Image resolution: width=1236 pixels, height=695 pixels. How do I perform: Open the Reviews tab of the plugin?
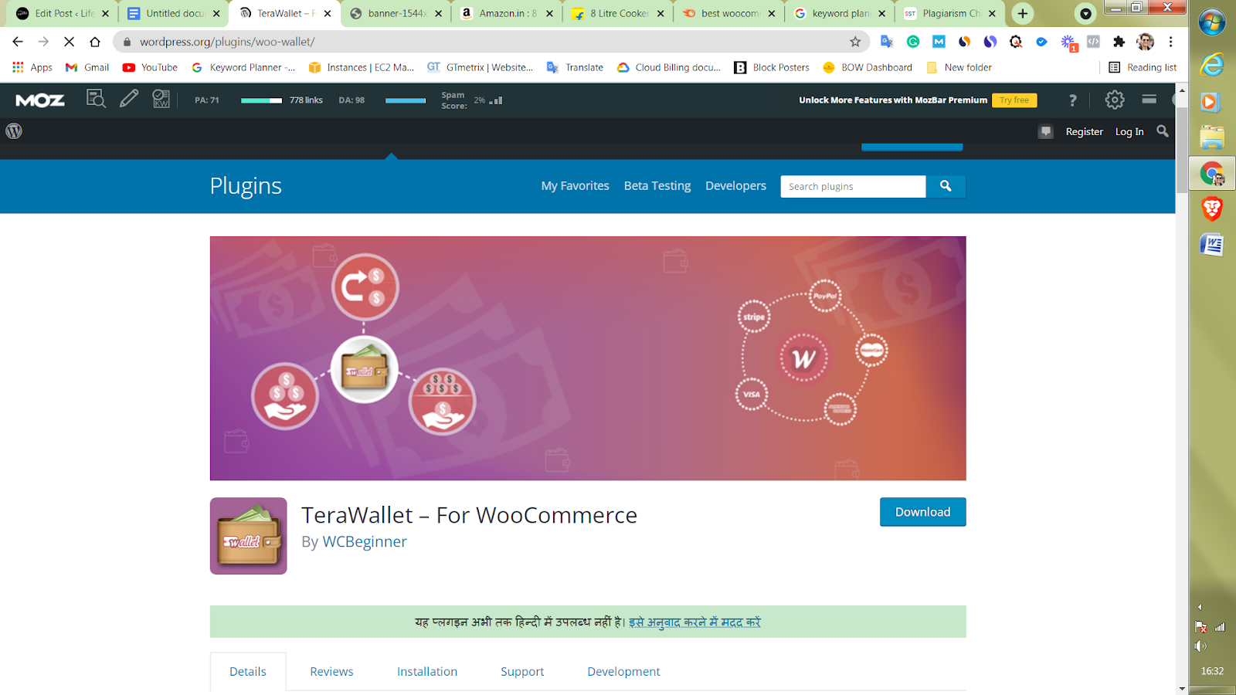click(x=331, y=672)
